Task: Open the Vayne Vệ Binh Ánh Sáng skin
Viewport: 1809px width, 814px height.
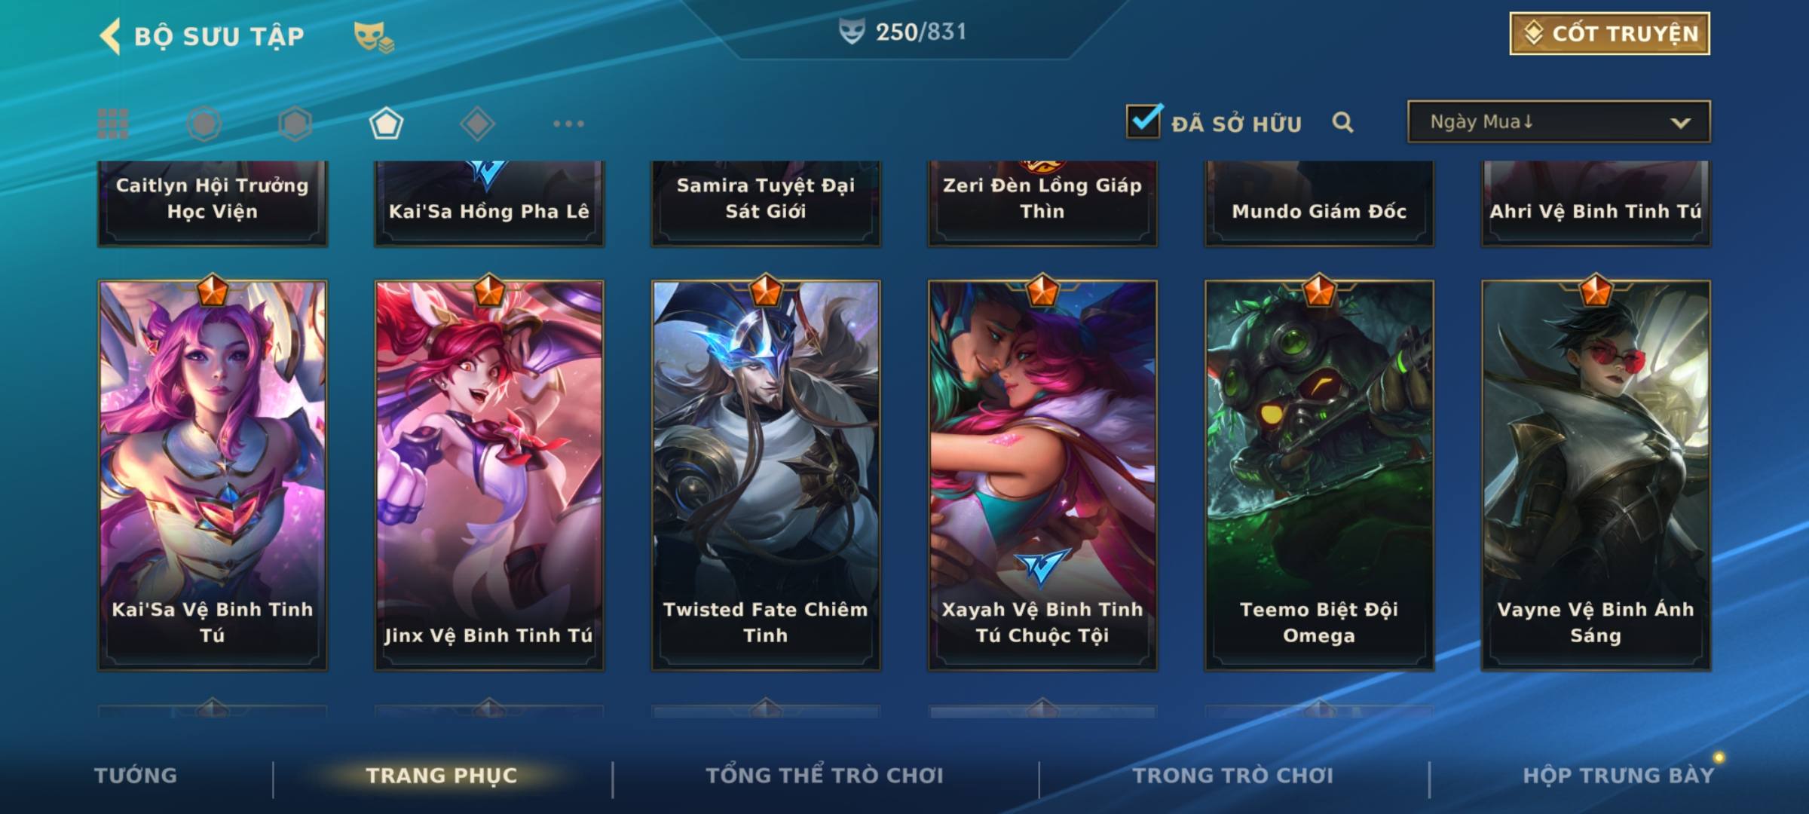Action: coord(1596,475)
